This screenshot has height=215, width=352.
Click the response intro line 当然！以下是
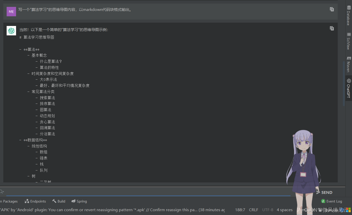click(x=64, y=30)
